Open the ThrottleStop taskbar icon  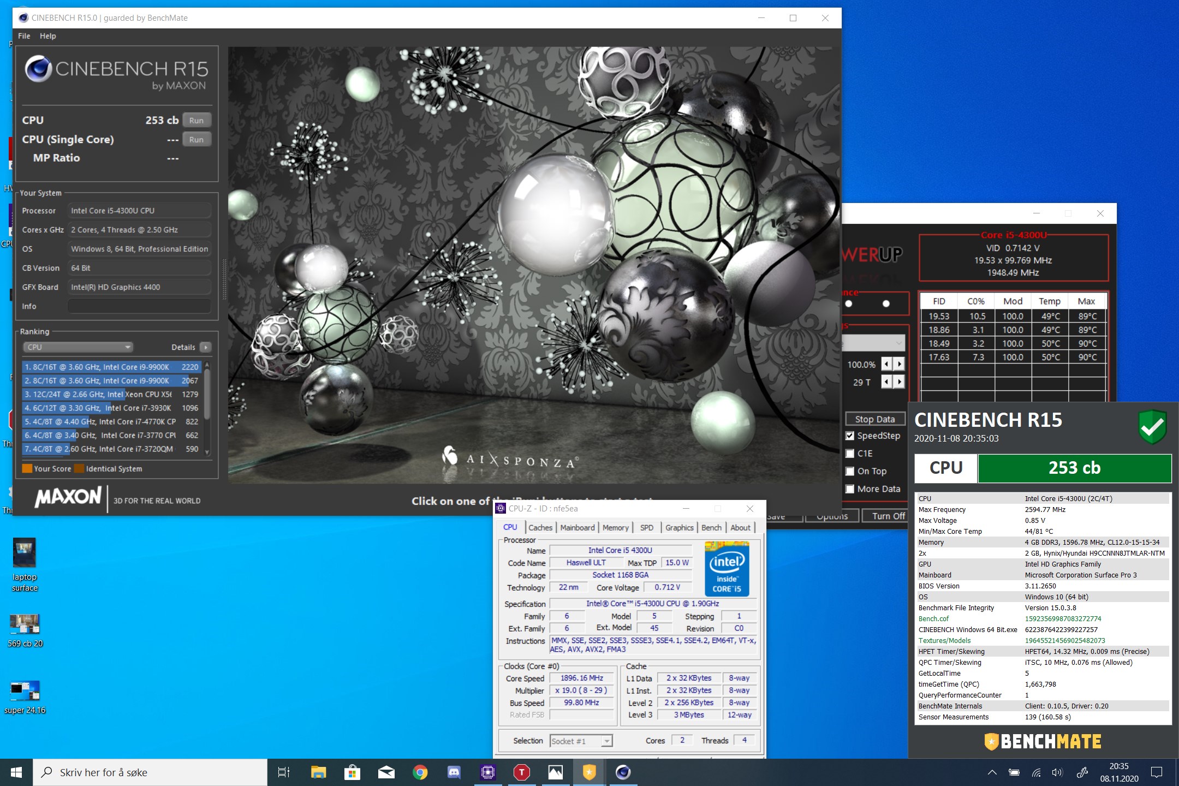521,772
